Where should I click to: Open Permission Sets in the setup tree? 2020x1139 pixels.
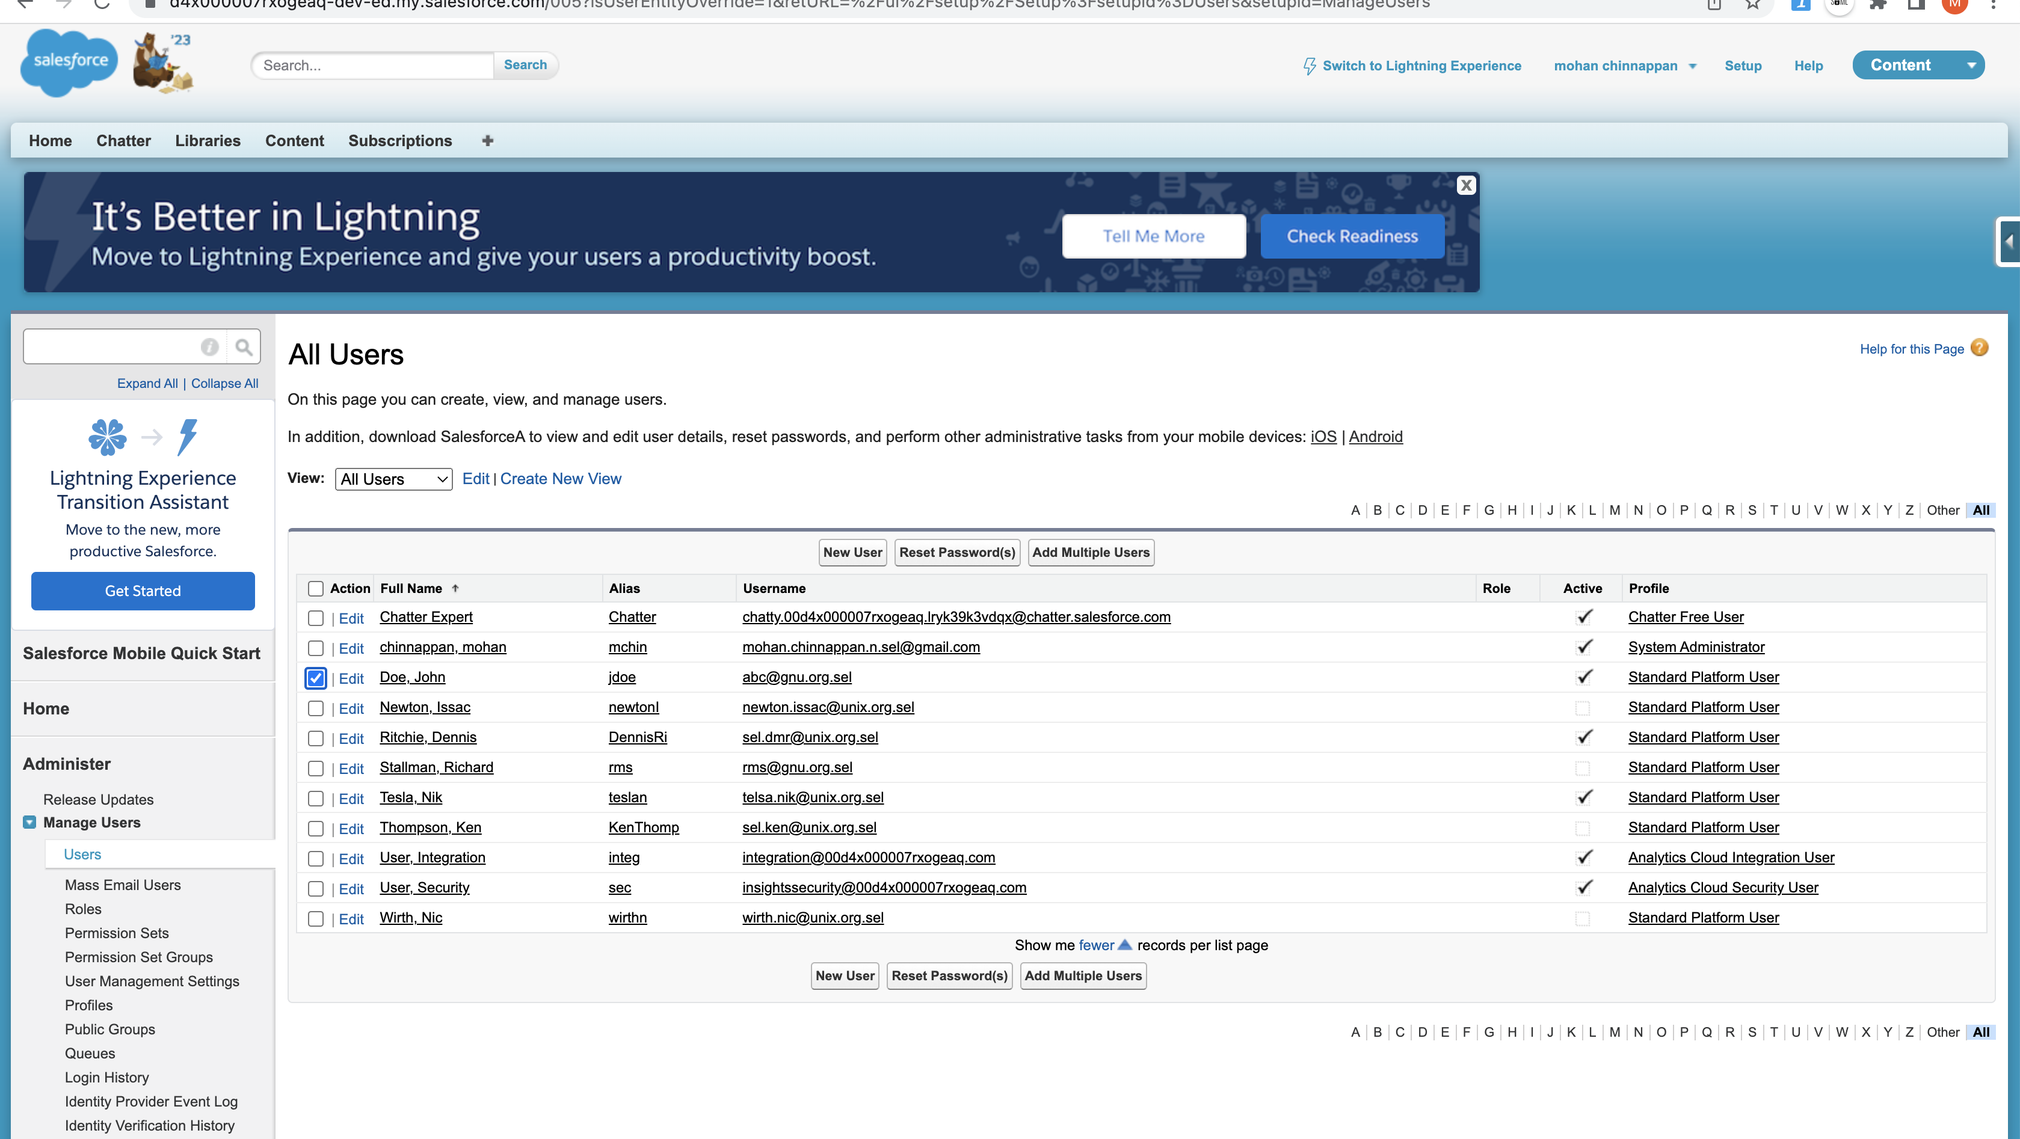(x=117, y=933)
